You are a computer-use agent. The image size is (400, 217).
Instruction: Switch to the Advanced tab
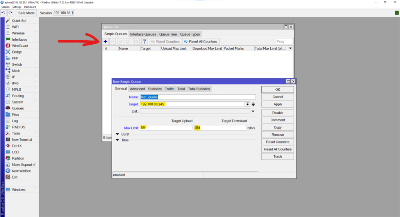coord(137,89)
